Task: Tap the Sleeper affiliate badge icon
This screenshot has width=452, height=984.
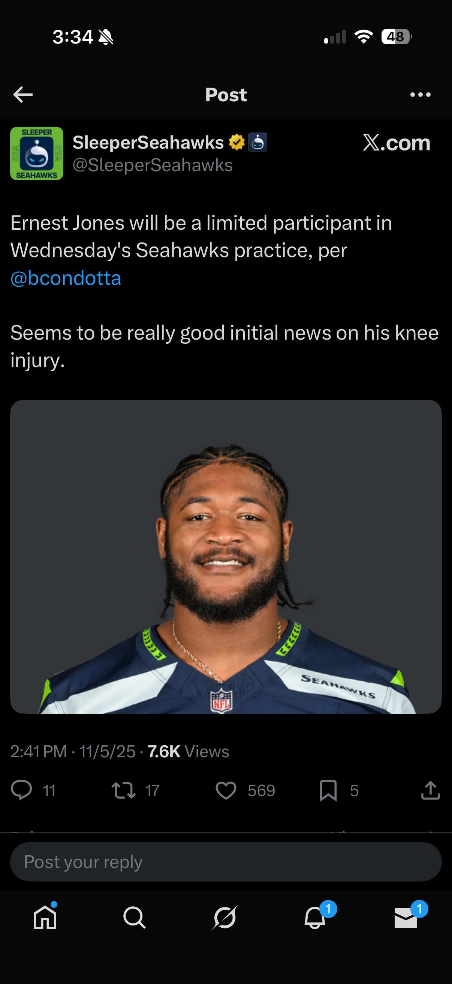Action: (258, 142)
